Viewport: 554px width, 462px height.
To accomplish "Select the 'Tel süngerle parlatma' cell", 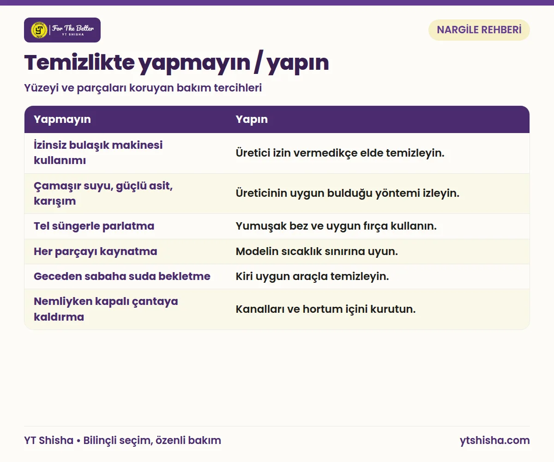I will (126, 226).
